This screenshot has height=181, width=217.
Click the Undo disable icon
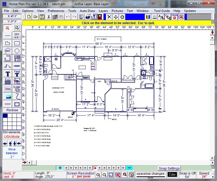click(175, 17)
